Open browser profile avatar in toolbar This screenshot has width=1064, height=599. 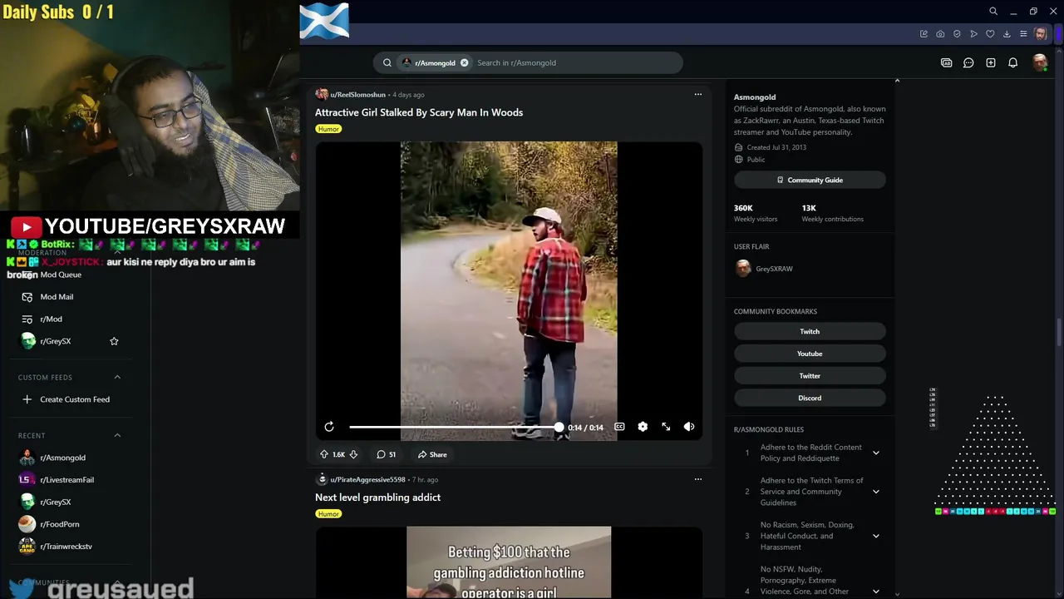tap(1041, 34)
